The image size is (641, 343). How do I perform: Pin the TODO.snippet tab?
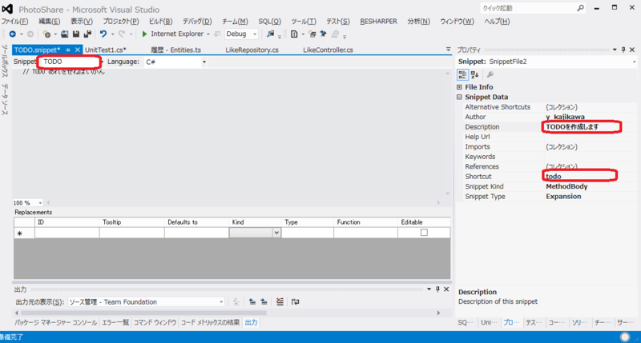tap(68, 50)
